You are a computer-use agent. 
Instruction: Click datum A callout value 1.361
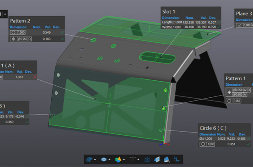click(19, 77)
